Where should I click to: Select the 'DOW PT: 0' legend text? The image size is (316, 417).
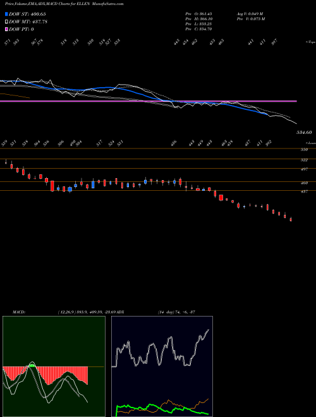click(21, 29)
